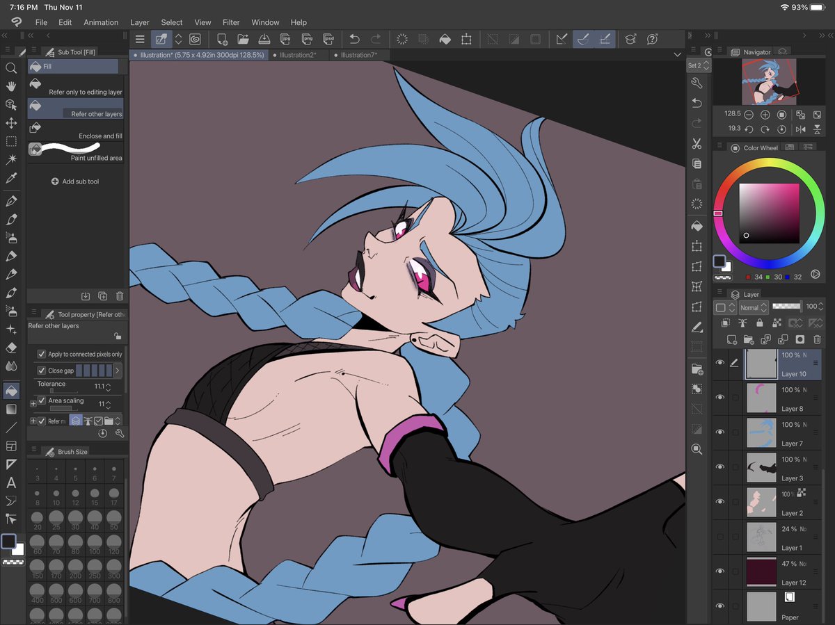Adjust Area scaling value stepper arrows

pyautogui.click(x=107, y=404)
